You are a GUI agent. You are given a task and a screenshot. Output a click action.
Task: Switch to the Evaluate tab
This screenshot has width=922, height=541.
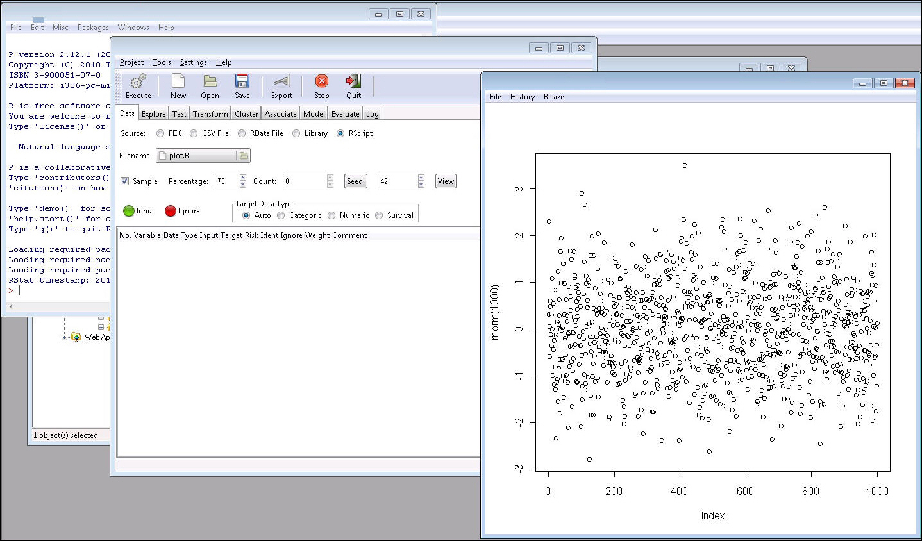pos(346,114)
